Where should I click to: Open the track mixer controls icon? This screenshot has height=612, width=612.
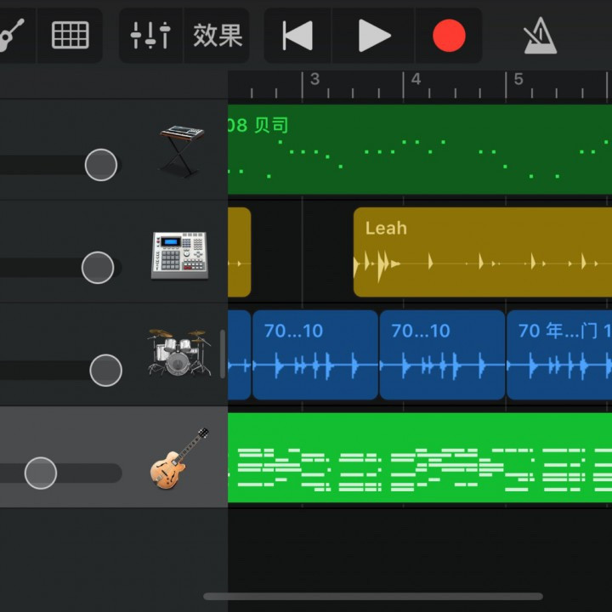pyautogui.click(x=150, y=36)
